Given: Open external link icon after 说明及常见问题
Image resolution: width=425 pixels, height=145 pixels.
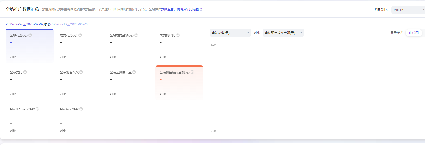Looking at the screenshot, I should (x=201, y=9).
